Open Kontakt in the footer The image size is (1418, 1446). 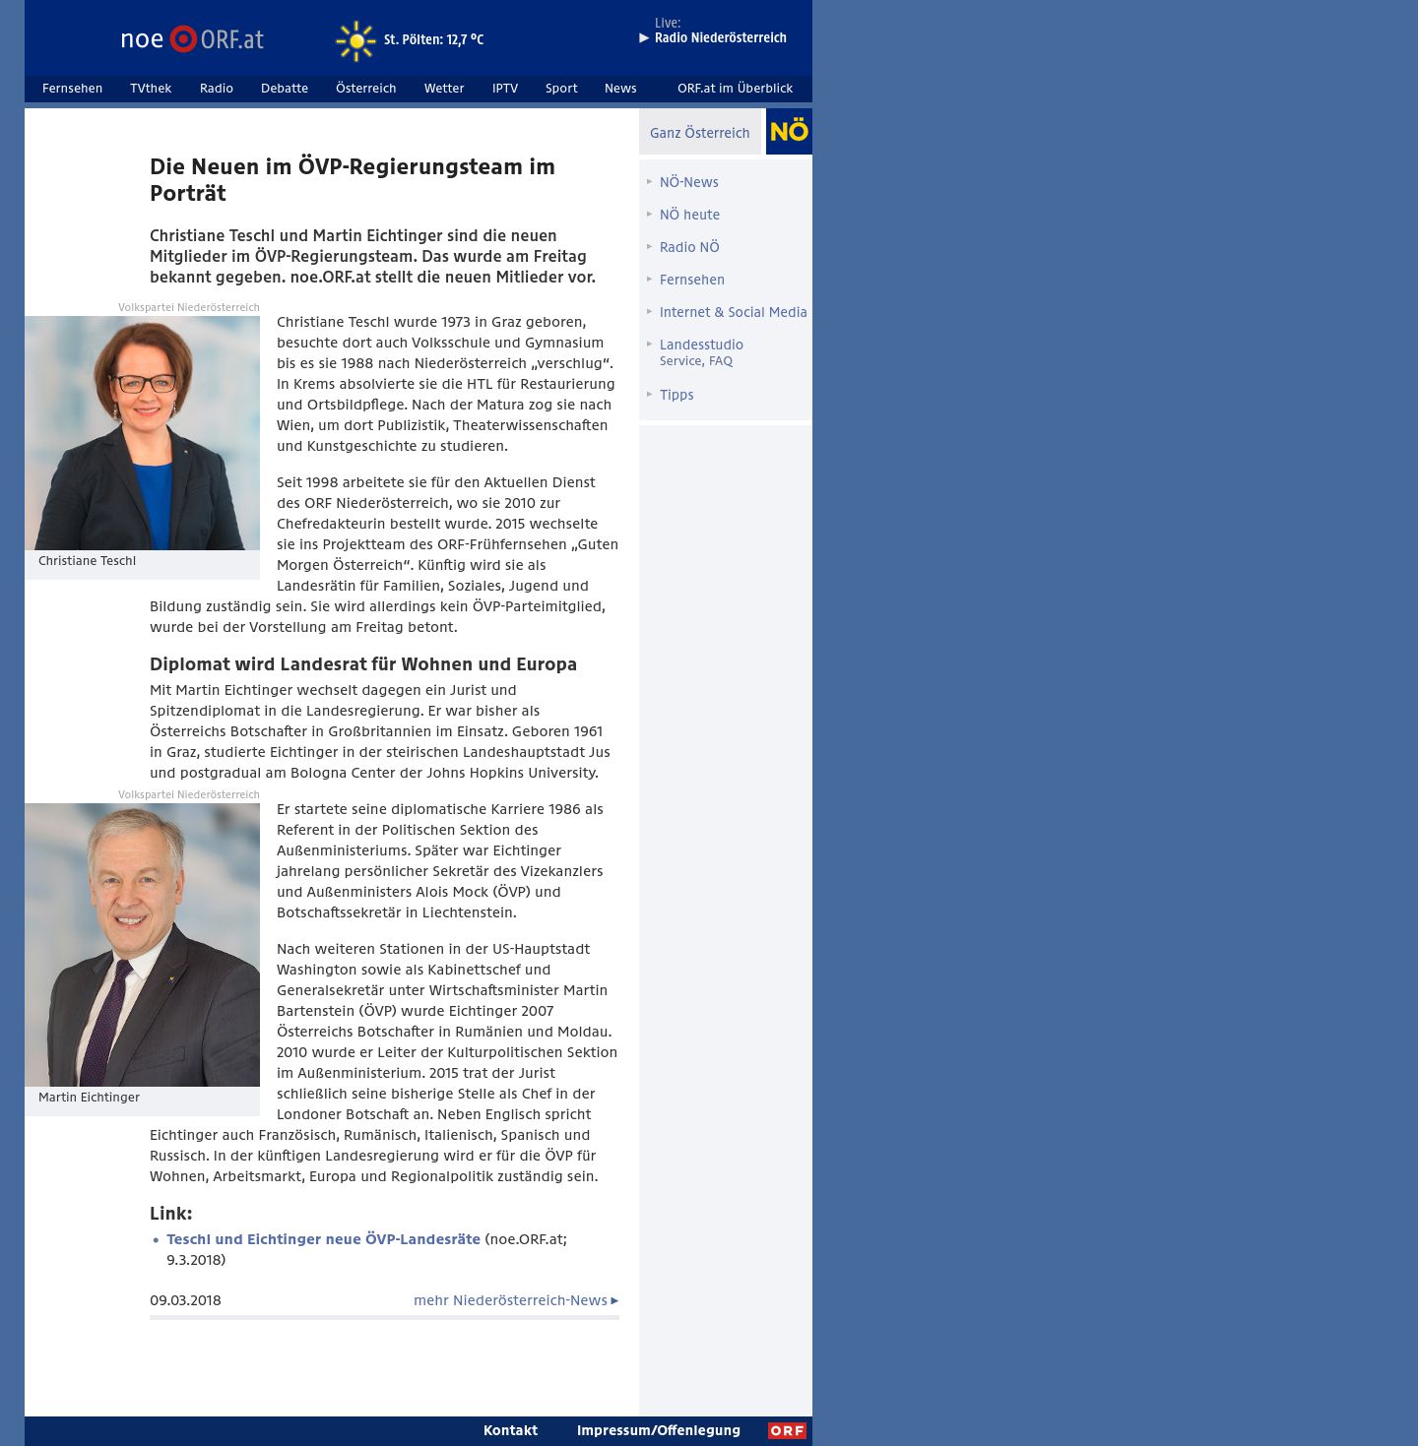coord(510,1430)
